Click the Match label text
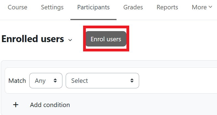The height and width of the screenshot is (115, 217). click(x=17, y=81)
